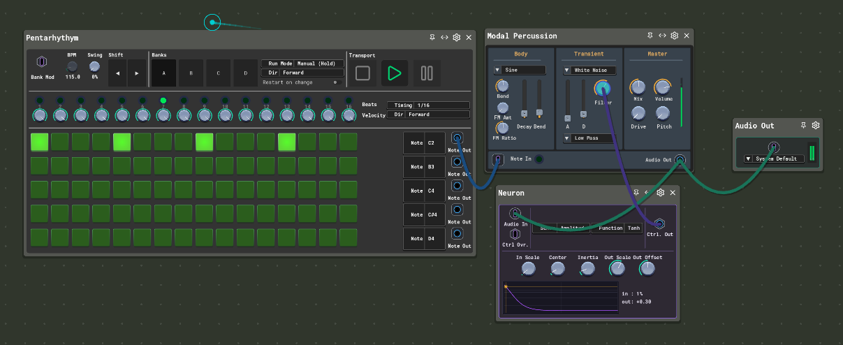The height and width of the screenshot is (345, 843).
Task: Enable step 2 in the C2 row
Action: point(60,142)
